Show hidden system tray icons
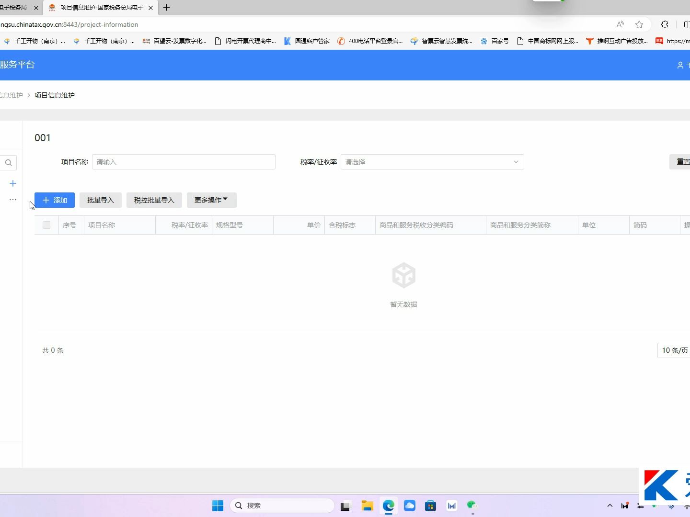 click(610, 506)
